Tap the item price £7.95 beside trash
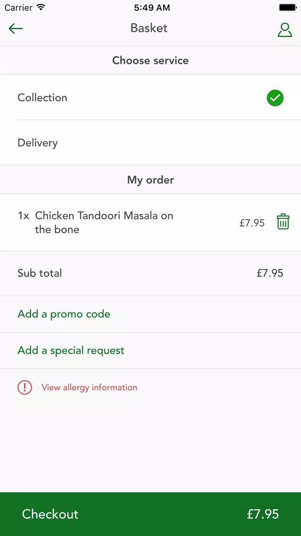This screenshot has height=536, width=301. pos(252,223)
